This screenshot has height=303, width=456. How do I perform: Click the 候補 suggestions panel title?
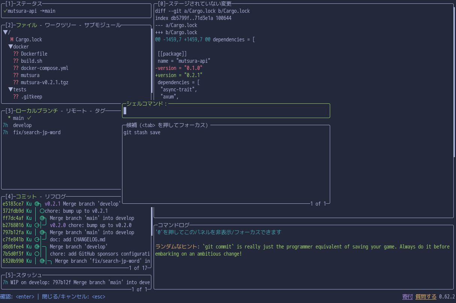click(x=167, y=125)
